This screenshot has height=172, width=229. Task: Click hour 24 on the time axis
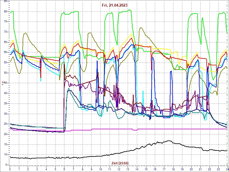pos(227,169)
